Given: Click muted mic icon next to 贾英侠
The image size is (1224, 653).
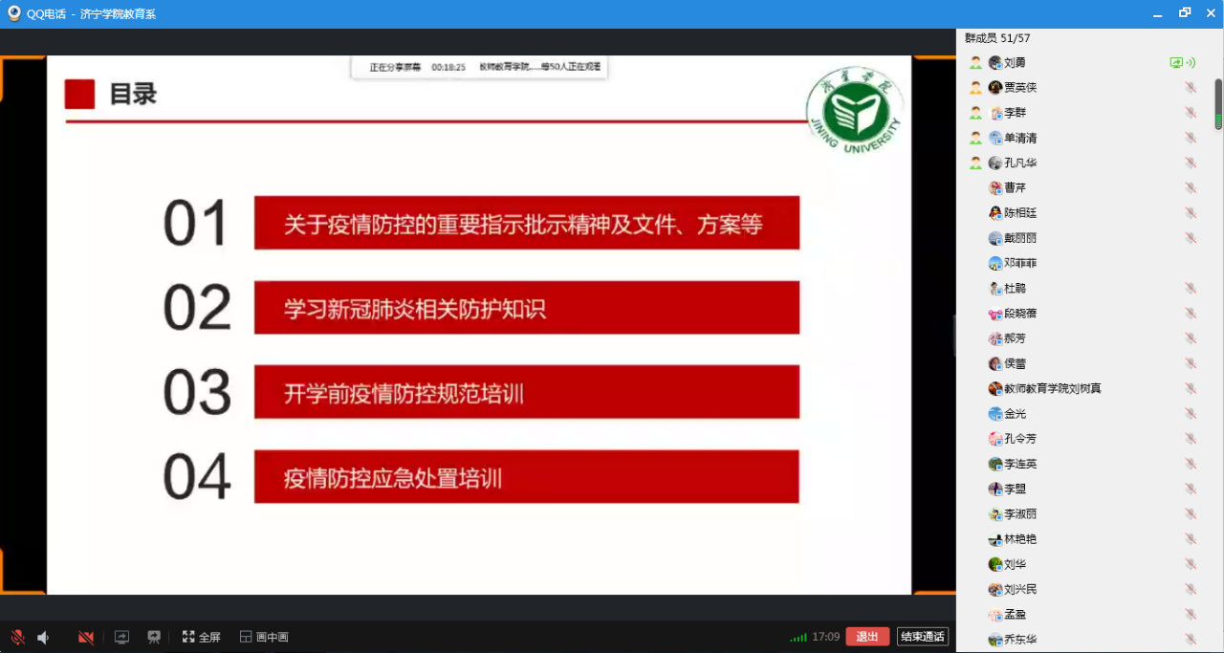Looking at the screenshot, I should click(x=1191, y=88).
